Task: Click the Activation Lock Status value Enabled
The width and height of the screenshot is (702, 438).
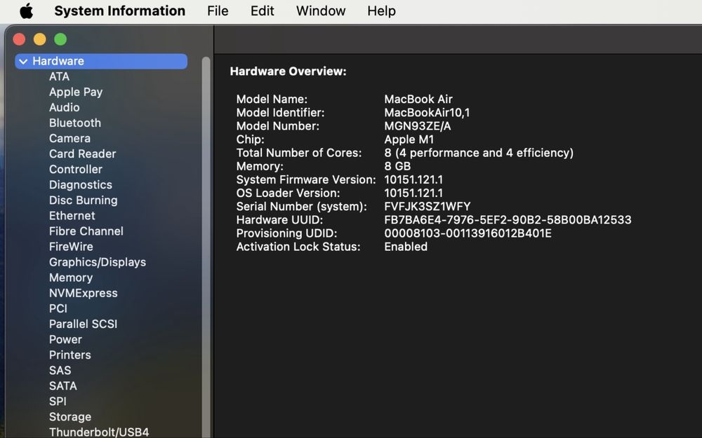Action: coord(406,247)
